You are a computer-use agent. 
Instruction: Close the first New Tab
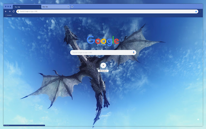[40, 7]
